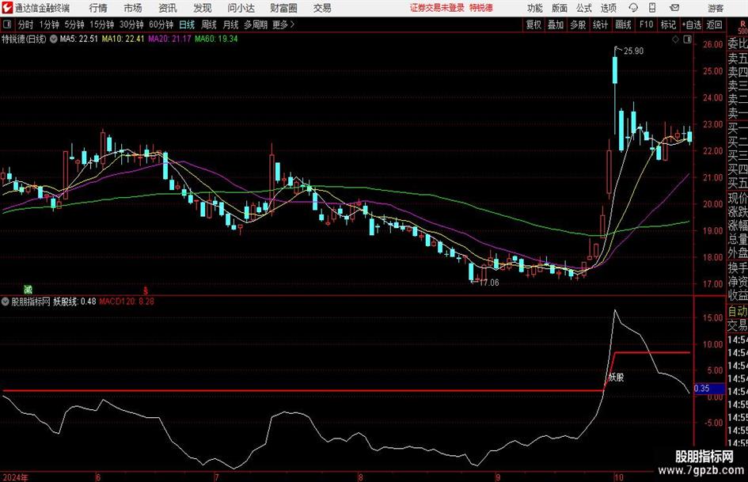Open the 公式 menu

(x=584, y=8)
